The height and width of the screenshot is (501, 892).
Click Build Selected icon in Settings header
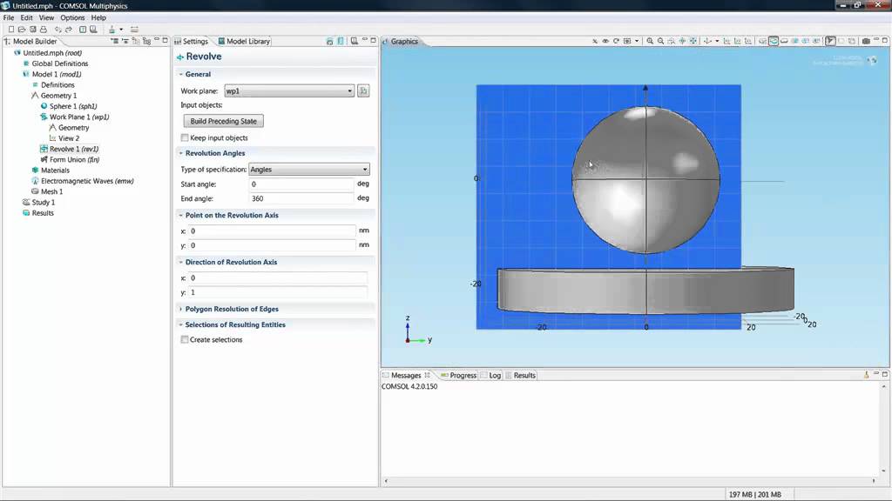(329, 41)
